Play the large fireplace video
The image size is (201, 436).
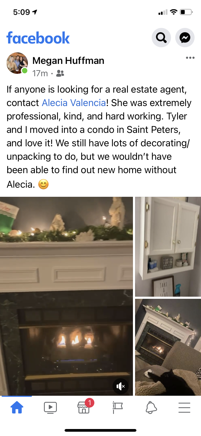pyautogui.click(x=66, y=296)
